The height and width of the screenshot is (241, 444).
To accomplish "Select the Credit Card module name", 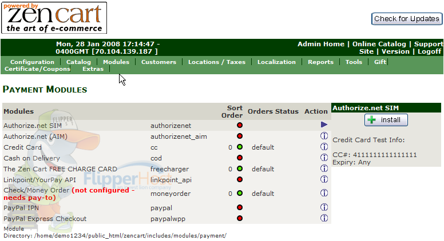I will click(x=22, y=147).
